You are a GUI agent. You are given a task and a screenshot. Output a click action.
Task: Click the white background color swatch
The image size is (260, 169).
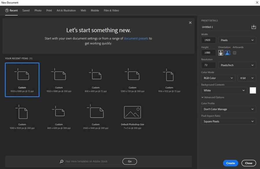[253, 90]
